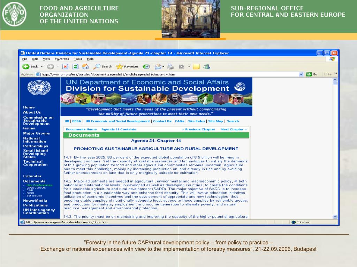Image resolution: width=357 pixels, height=267 pixels.
Task: Go to Previous Chapter link
Action: pos(199,129)
